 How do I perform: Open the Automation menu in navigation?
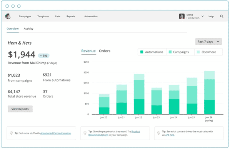91,16
